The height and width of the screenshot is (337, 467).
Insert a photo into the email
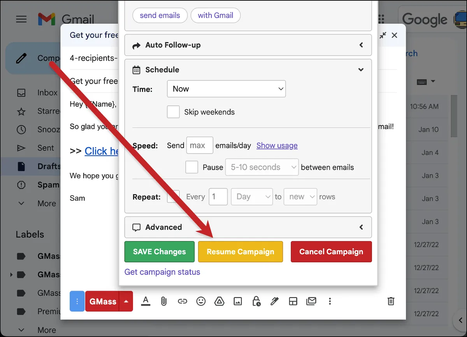click(238, 301)
